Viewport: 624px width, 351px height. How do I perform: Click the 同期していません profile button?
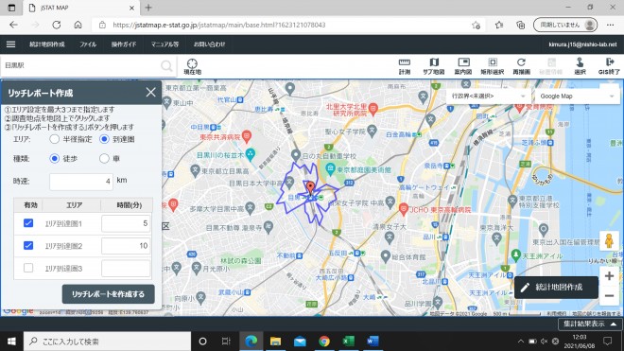[x=565, y=25]
